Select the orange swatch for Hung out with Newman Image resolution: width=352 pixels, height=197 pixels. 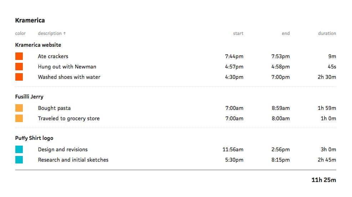click(x=19, y=66)
